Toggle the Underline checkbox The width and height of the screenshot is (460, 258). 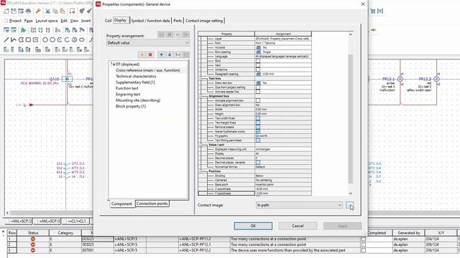[258, 70]
